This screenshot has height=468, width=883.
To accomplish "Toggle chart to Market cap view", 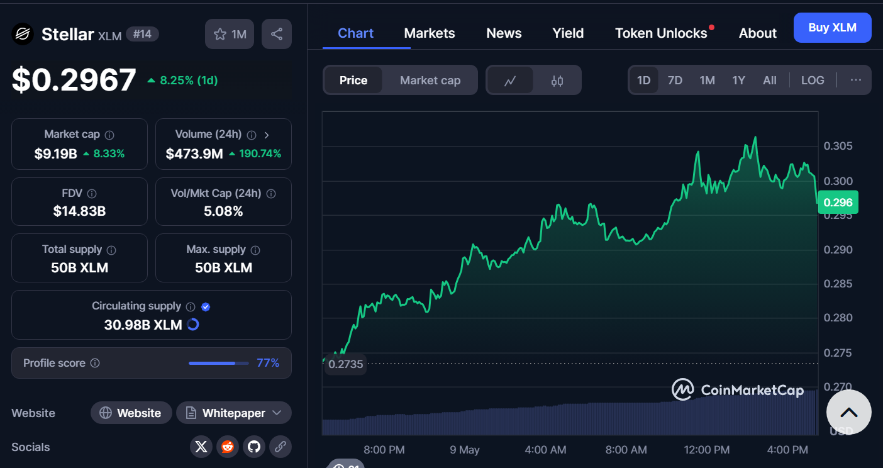I will pos(430,81).
